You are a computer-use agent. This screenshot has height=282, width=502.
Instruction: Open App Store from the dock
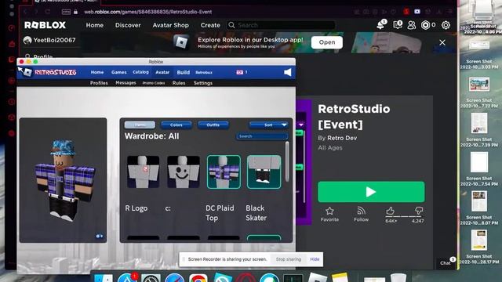127,278
